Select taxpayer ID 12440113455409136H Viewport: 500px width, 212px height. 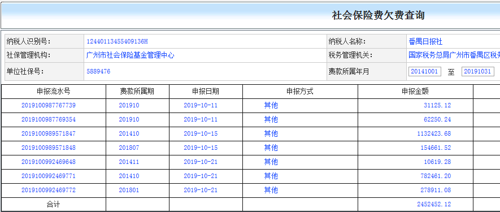tap(117, 41)
